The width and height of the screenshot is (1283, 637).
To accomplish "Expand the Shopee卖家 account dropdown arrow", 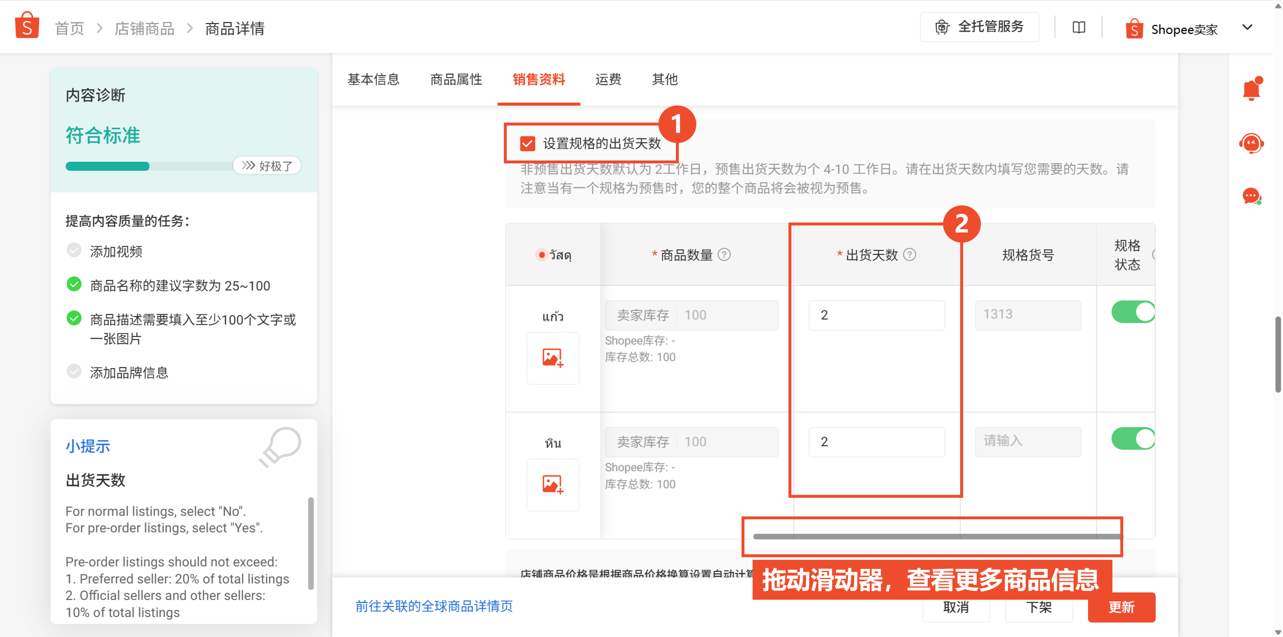I will [1247, 27].
